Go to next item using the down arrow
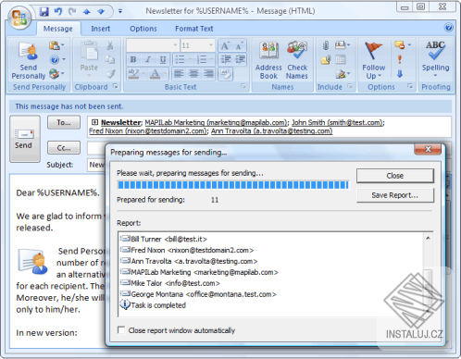Screen dimensions: 461x359 coord(101,12)
